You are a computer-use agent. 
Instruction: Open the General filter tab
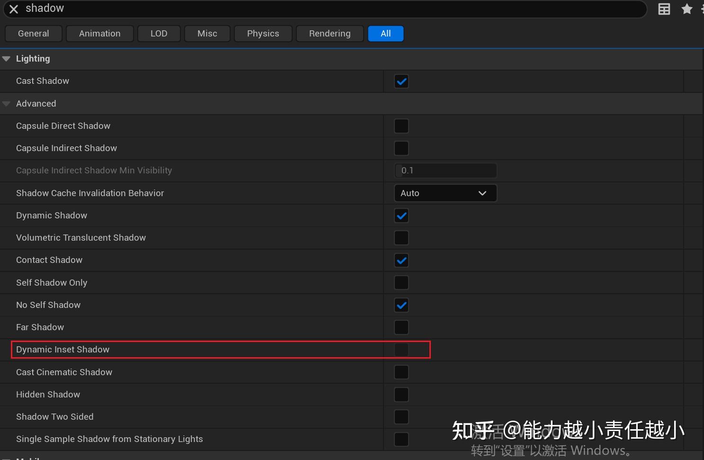[x=33, y=33]
